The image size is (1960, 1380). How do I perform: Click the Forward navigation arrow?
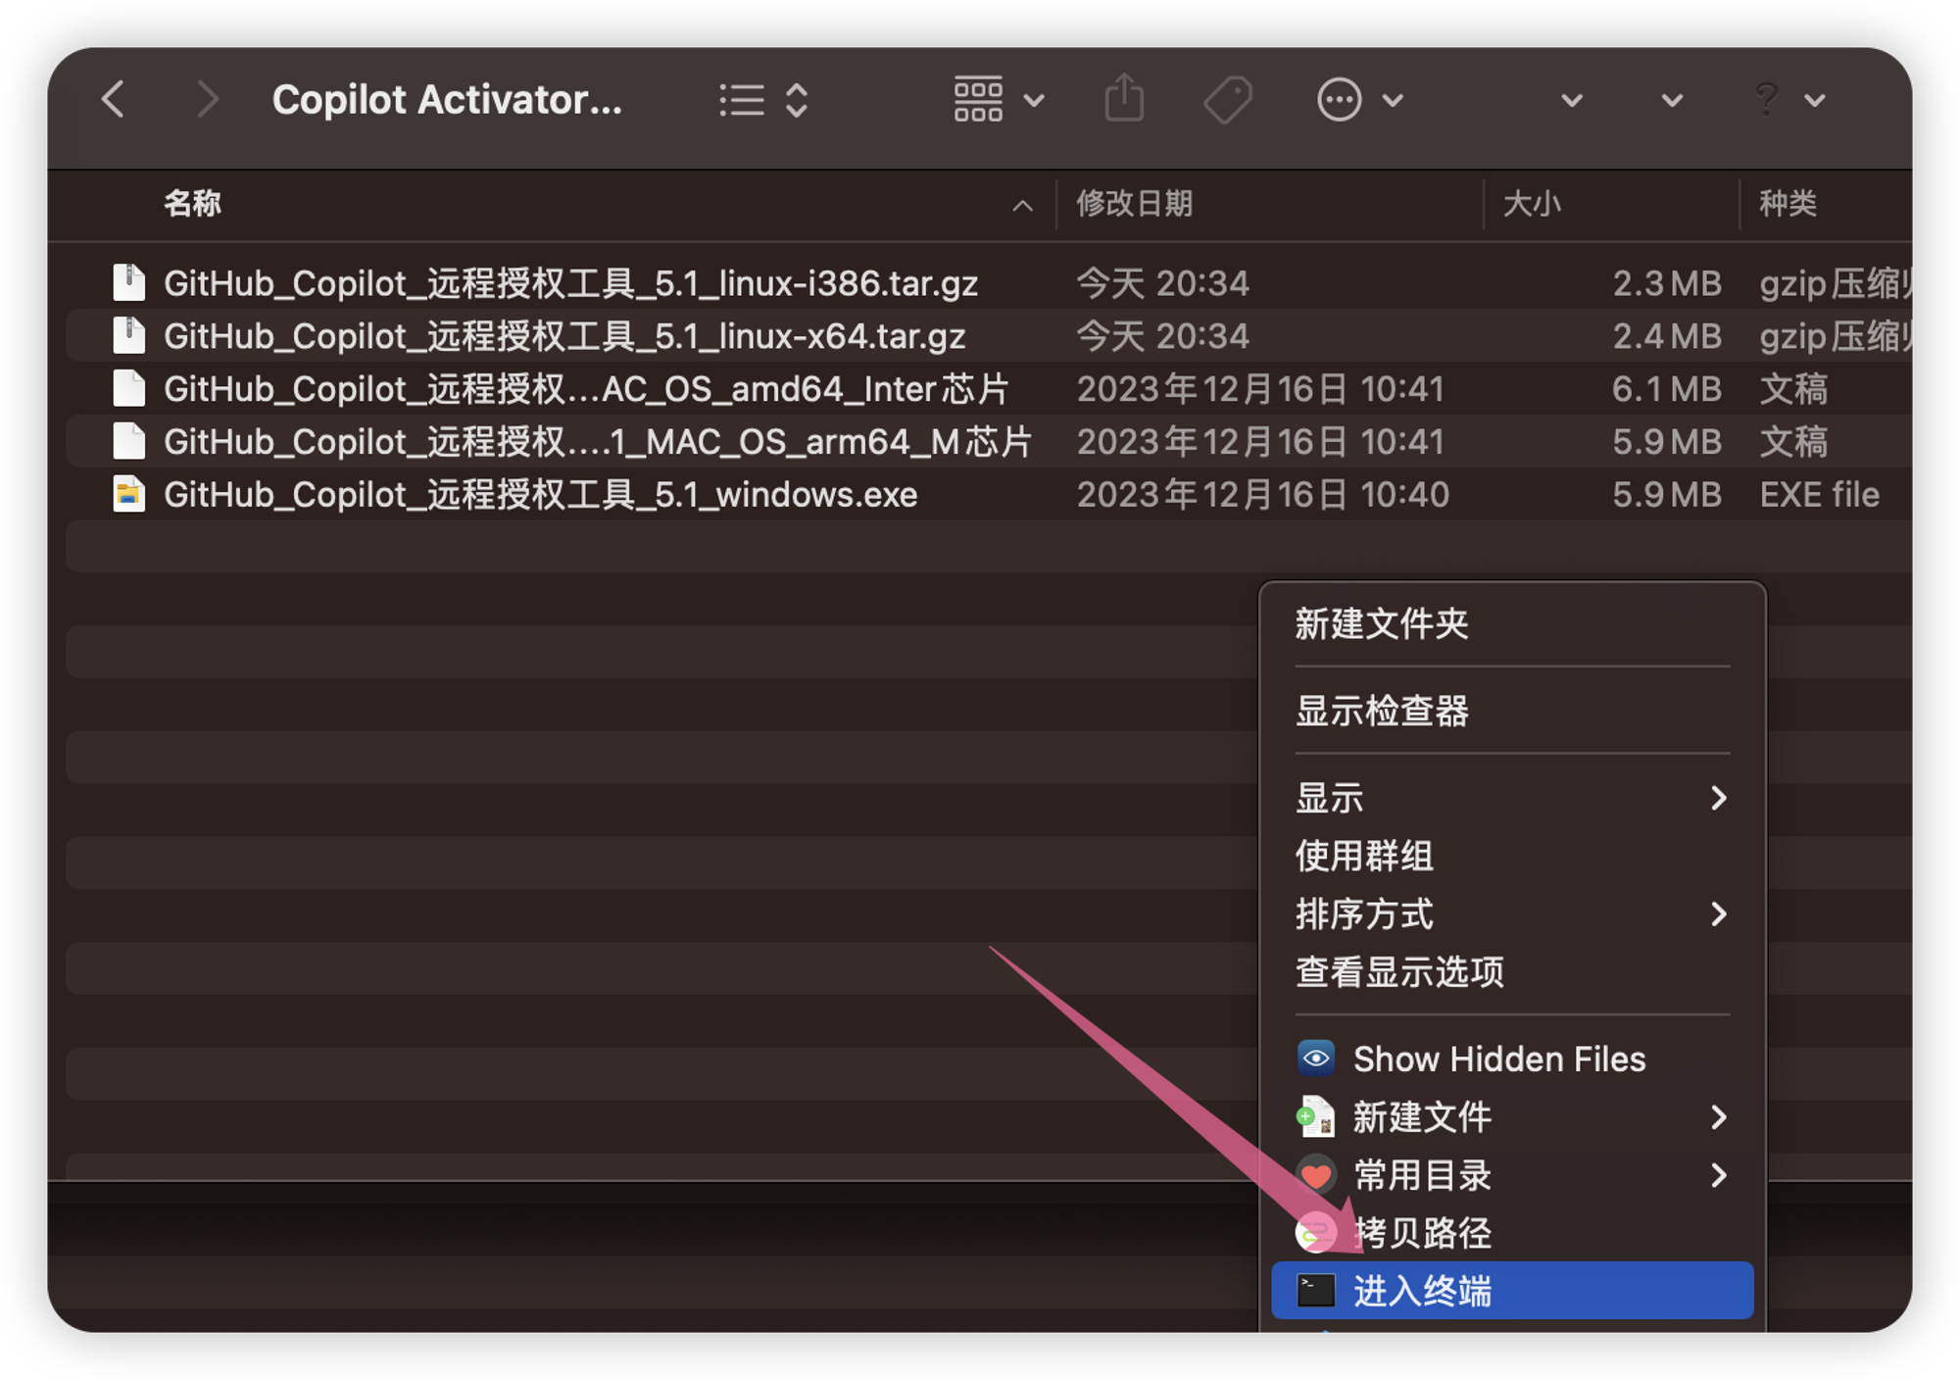pos(207,99)
